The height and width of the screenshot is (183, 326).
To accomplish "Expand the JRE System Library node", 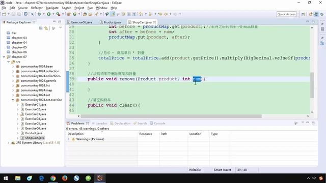I will point(8,143).
